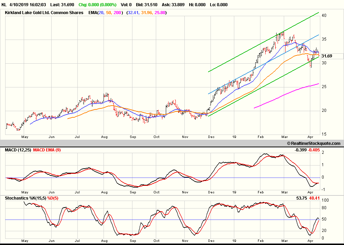Select the Hi: 0.000 field
Viewport: 344px width, 245px height.
tap(197, 4)
